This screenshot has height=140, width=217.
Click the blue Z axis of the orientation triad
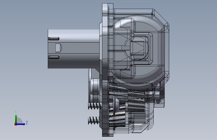click(21, 124)
